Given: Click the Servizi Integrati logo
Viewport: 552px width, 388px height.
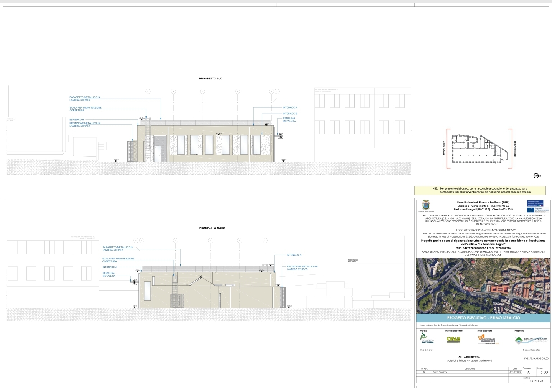Looking at the screenshot, I should (531, 340).
